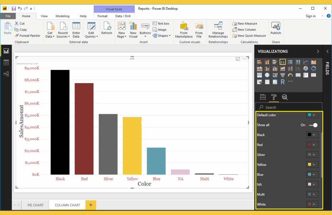Select the Stacked area chart visual
332x215 pixels.
(259, 69)
